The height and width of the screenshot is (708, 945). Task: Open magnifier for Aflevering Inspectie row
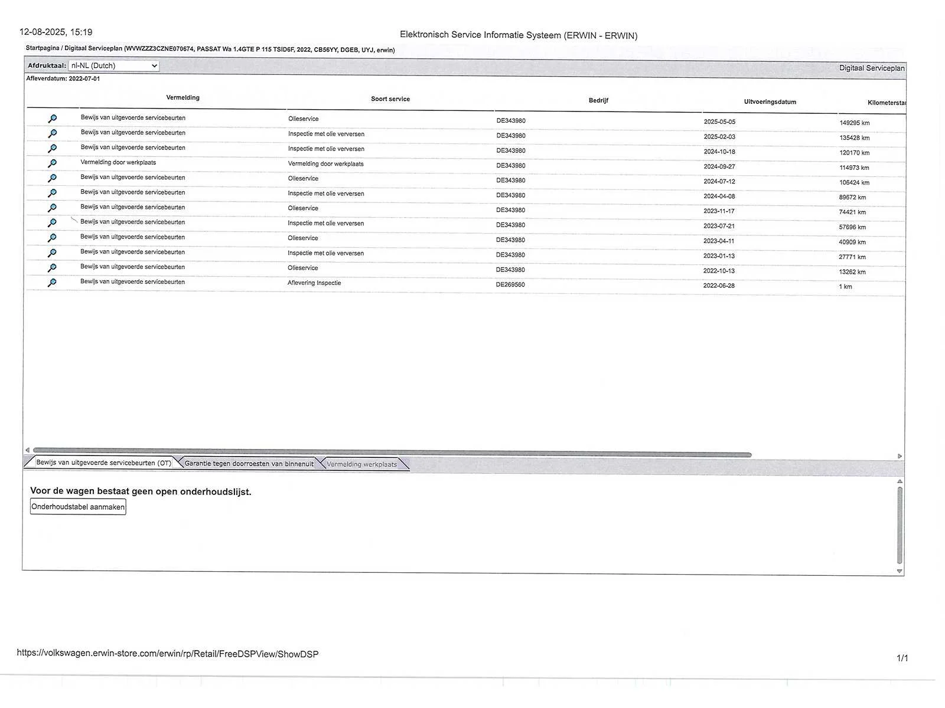[52, 283]
